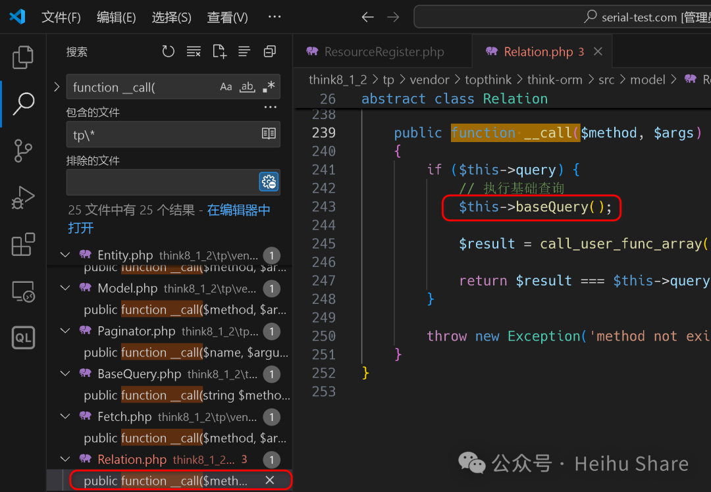Refresh the search results

[169, 52]
